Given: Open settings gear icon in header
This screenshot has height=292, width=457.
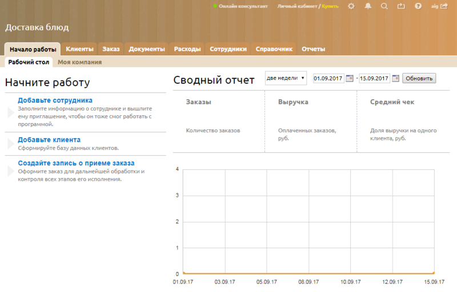Looking at the screenshot, I should (351, 6).
